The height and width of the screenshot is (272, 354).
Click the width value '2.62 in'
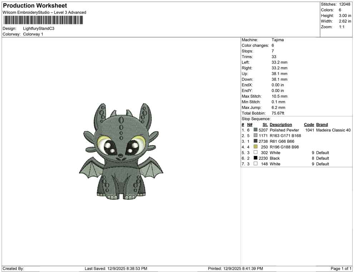[345, 21]
